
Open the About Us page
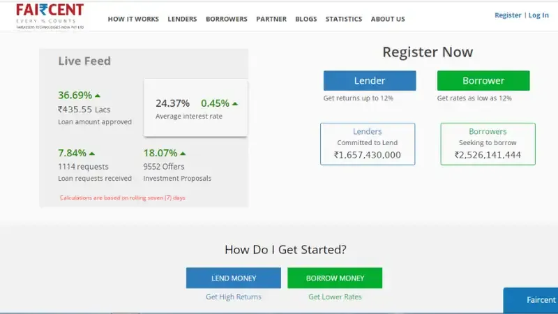coord(388,20)
